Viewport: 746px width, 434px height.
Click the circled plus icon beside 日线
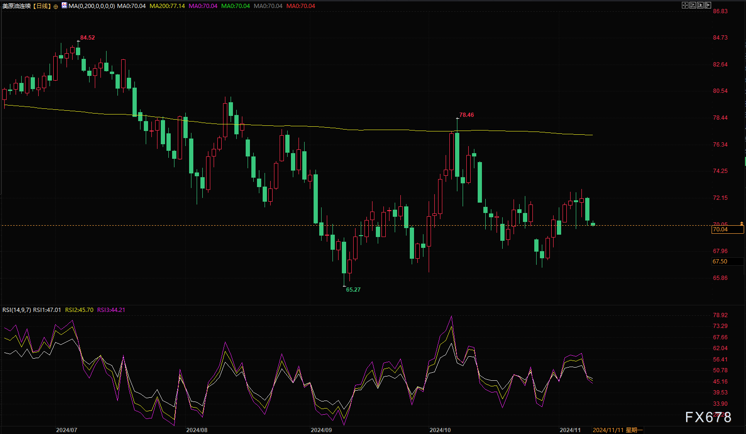(56, 7)
